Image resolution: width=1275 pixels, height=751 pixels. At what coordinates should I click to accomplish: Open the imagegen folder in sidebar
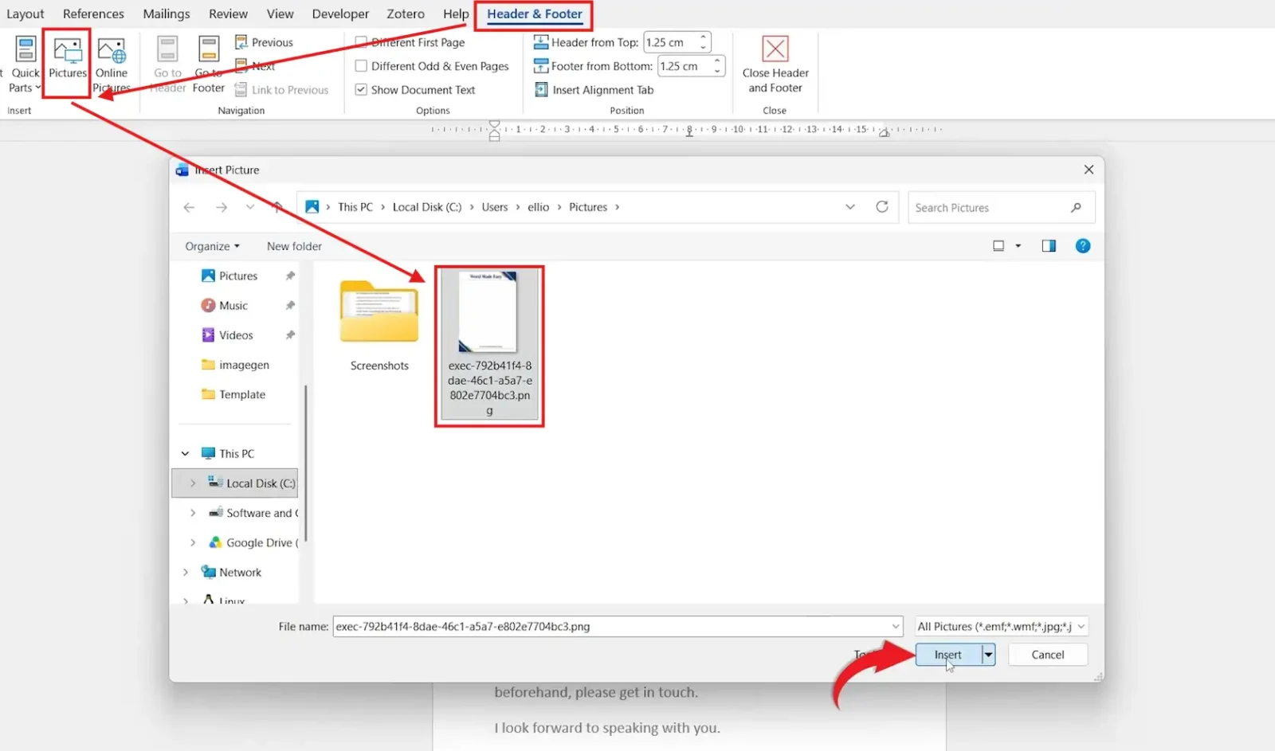click(x=236, y=365)
